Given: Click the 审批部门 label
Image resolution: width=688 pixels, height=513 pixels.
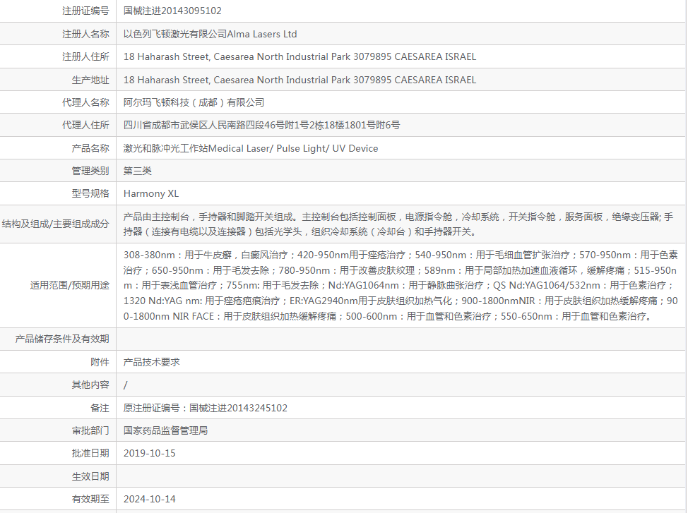Looking at the screenshot, I should pyautogui.click(x=90, y=430).
